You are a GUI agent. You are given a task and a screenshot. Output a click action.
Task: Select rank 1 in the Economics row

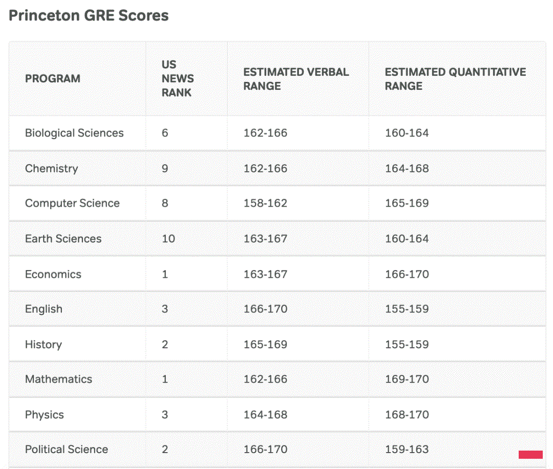165,274
